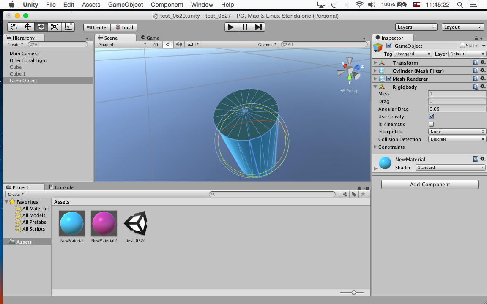Adjust the asset icon size slider
This screenshot has height=304, width=487.
354,292
